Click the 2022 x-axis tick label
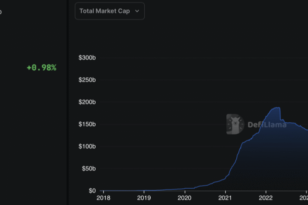Image resolution: width=308 pixels, height=205 pixels. (266, 198)
